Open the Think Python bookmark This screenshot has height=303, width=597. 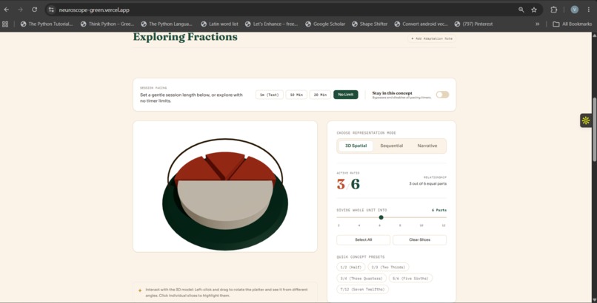click(107, 24)
